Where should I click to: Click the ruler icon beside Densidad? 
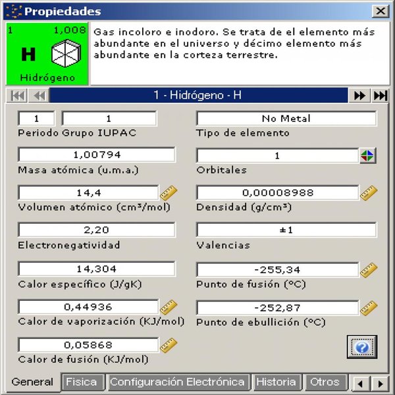click(x=369, y=193)
